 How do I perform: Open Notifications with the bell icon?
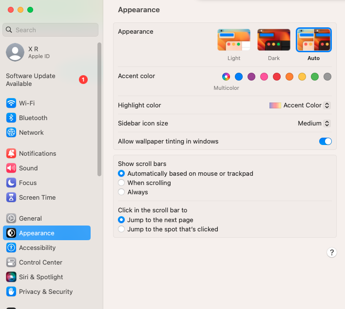pyautogui.click(x=11, y=153)
